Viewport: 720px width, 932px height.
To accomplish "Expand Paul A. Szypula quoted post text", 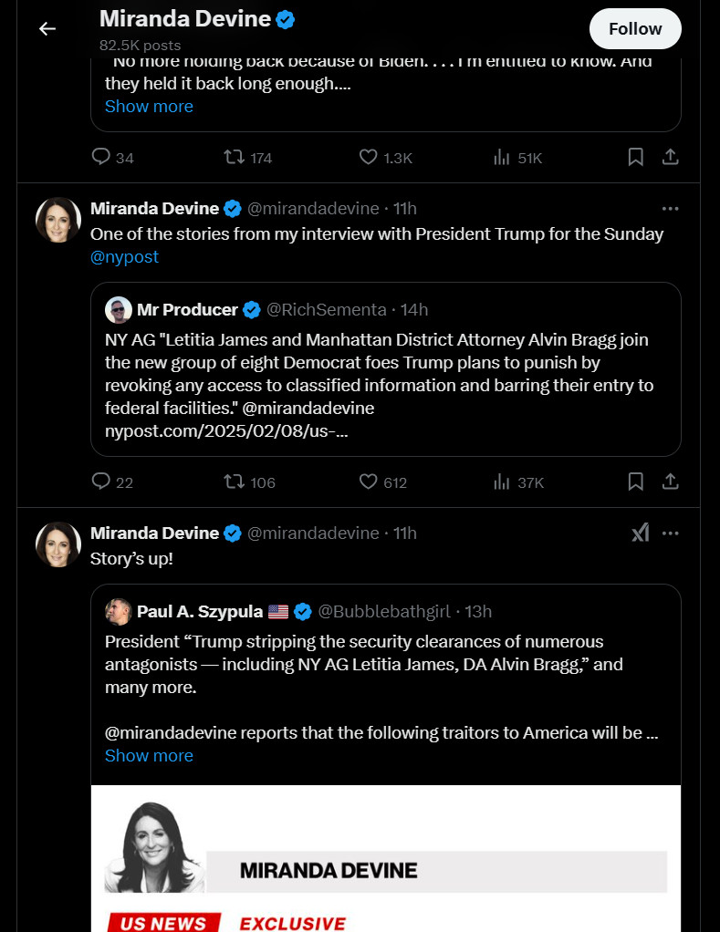I will point(149,755).
